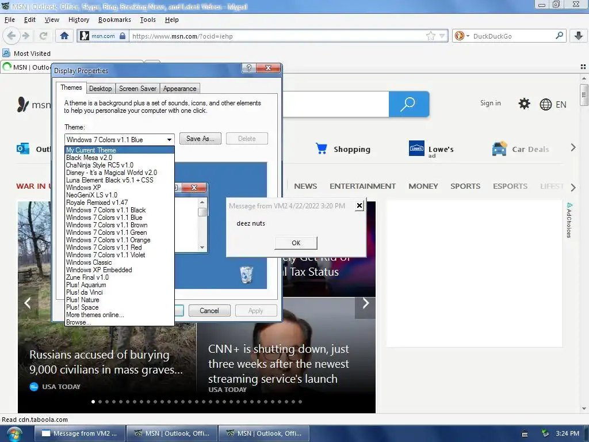The height and width of the screenshot is (442, 589).
Task: Choose 'Browse...' in theme list
Action: coord(120,322)
